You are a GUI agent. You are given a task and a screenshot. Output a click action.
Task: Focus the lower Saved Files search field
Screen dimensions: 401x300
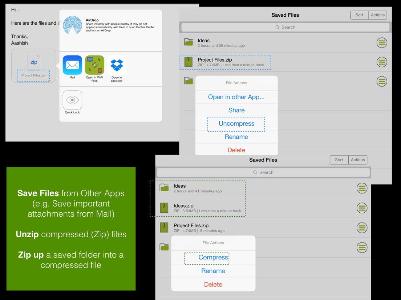click(x=263, y=172)
